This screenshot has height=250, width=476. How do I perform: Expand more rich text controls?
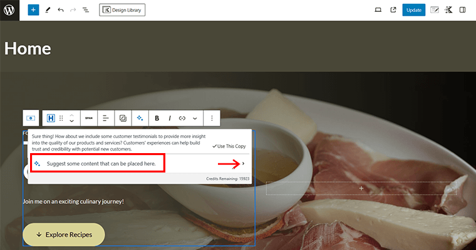[x=195, y=118]
